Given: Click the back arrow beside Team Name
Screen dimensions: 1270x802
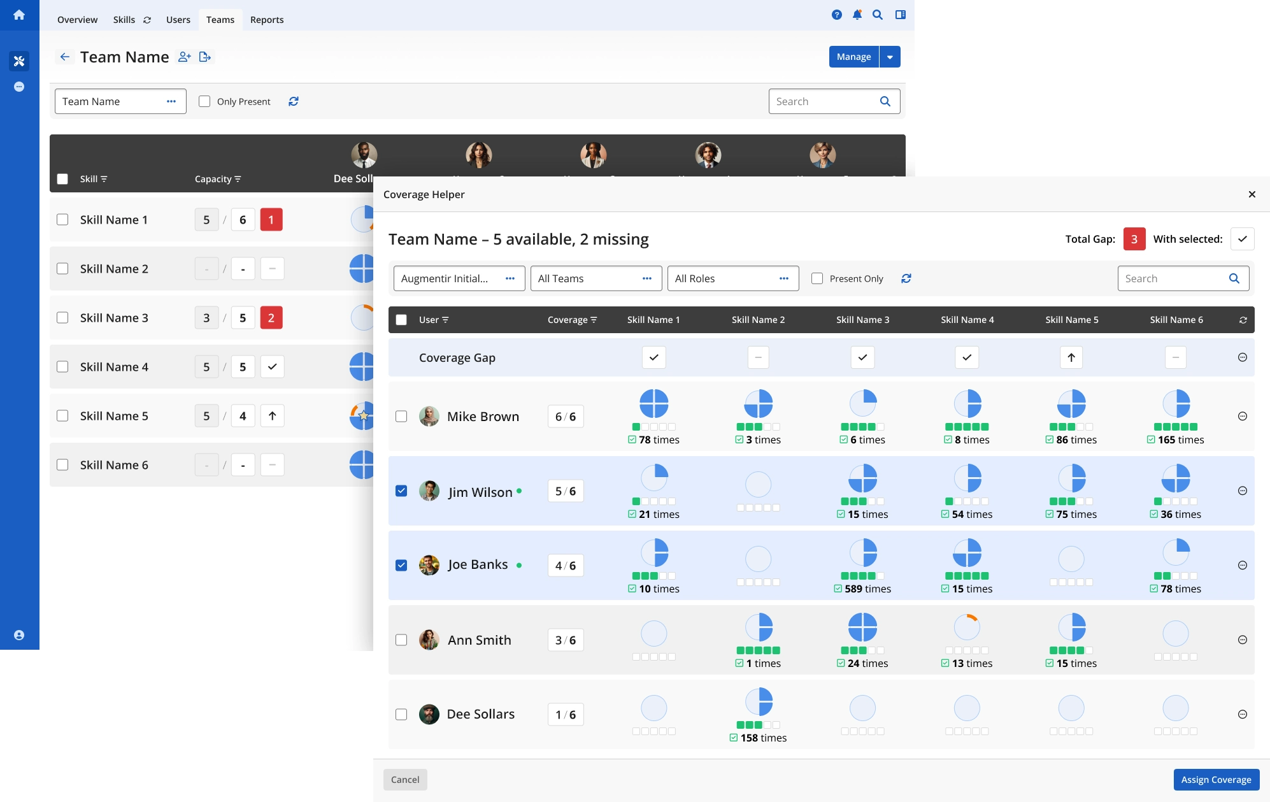Looking at the screenshot, I should coord(65,57).
